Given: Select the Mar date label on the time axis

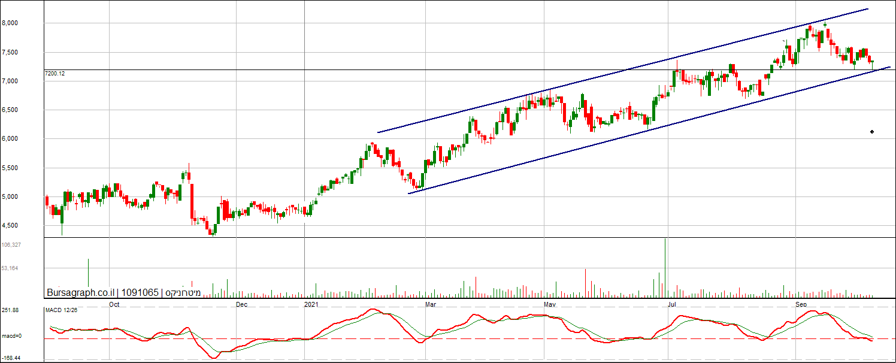Looking at the screenshot, I should pyautogui.click(x=430, y=304).
